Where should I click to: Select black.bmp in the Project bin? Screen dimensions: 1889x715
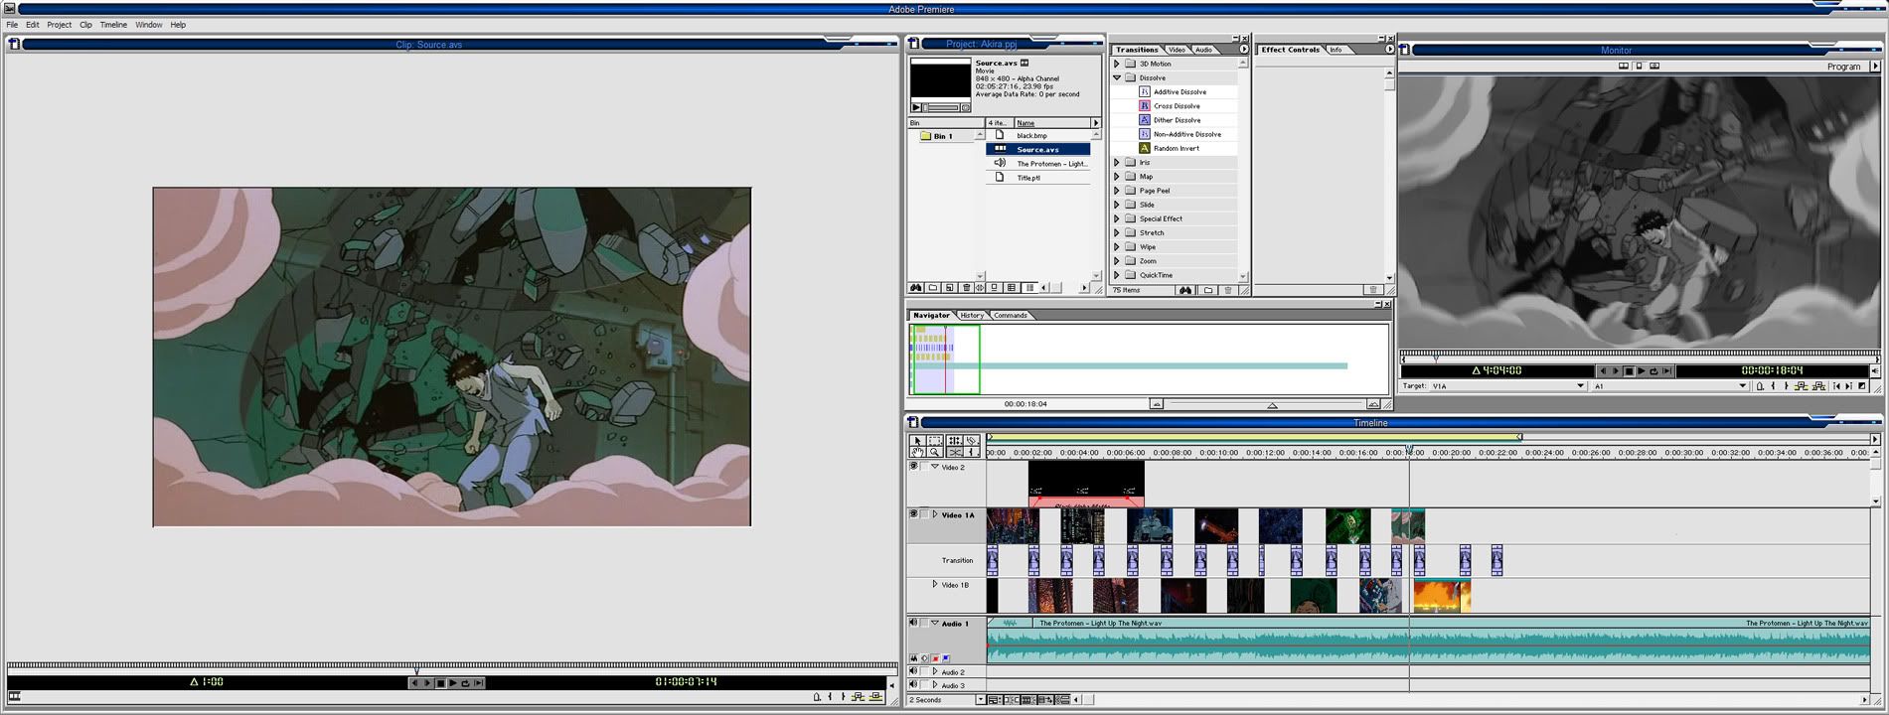1037,135
